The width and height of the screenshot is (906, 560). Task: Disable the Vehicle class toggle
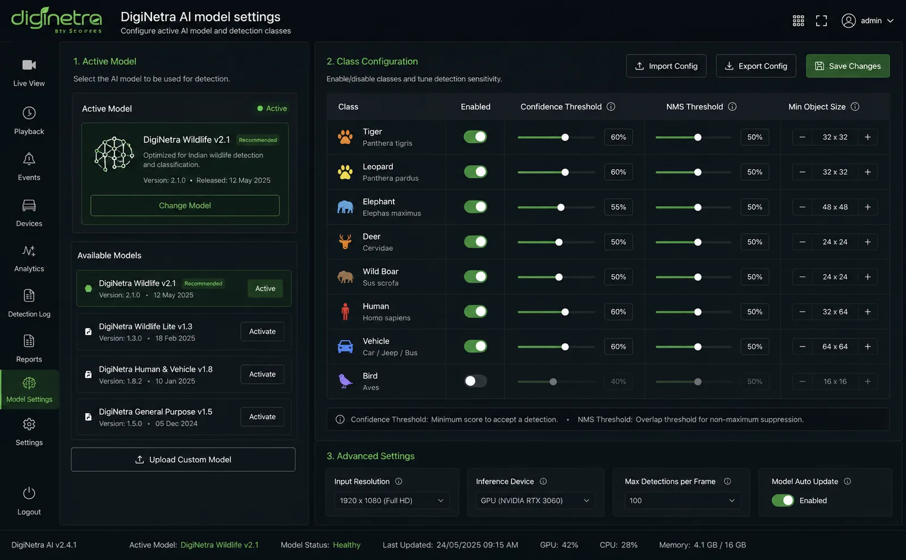pyautogui.click(x=475, y=346)
